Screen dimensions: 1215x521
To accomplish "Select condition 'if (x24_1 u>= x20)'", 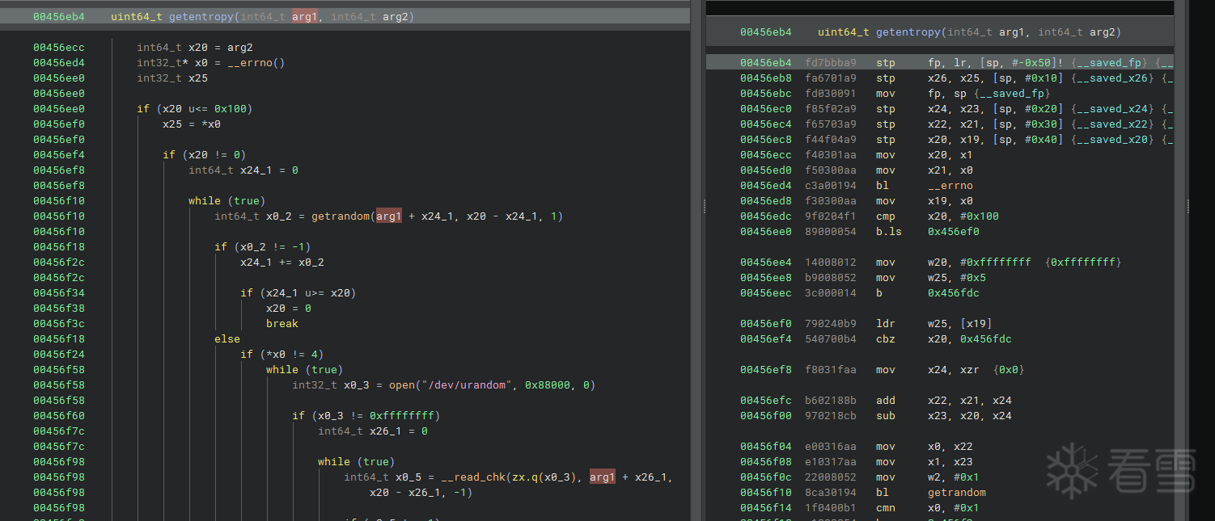I will click(x=298, y=293).
